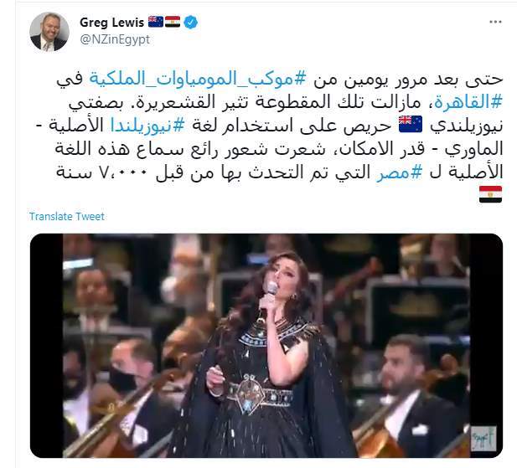The height and width of the screenshot is (468, 517).
Task: Open the #مصر hashtag
Action: 400,172
